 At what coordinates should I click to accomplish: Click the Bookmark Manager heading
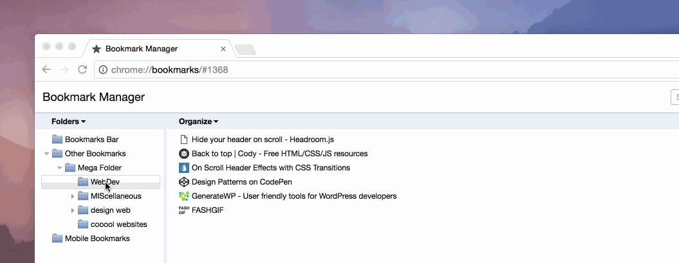point(93,97)
